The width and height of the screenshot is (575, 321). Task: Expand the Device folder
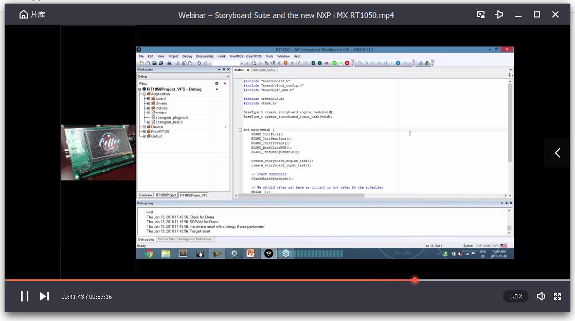click(x=144, y=127)
